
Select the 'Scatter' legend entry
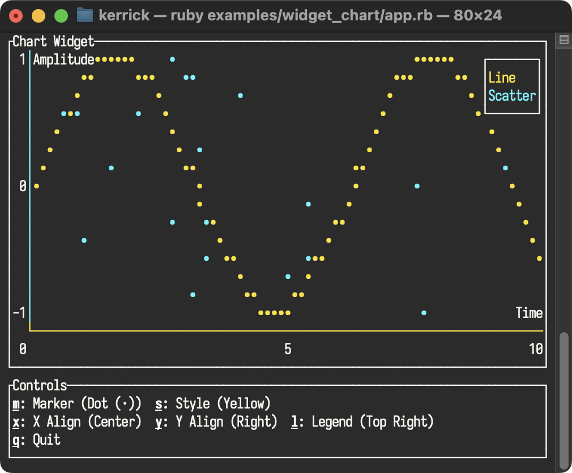(512, 96)
